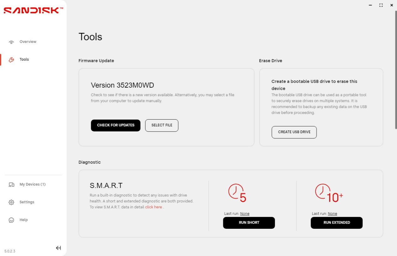Select a firmware file manually
397x256 pixels.
coord(162,125)
